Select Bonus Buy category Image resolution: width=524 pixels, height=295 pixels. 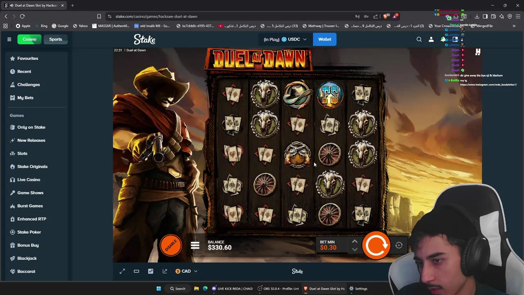point(37,245)
